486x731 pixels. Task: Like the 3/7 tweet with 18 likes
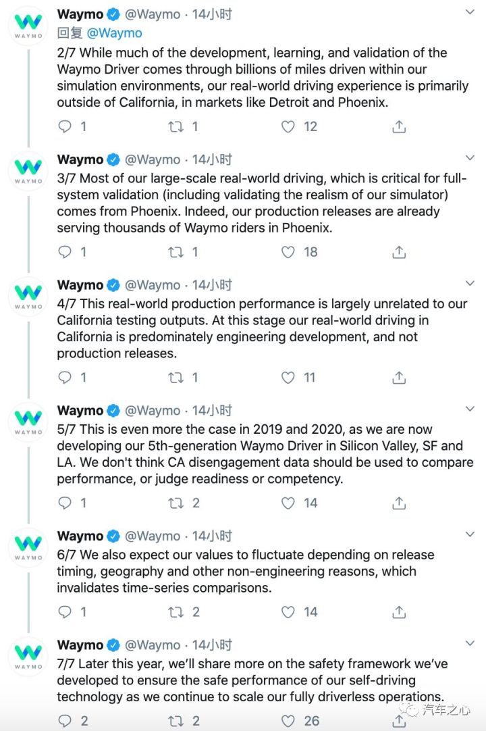(x=288, y=252)
